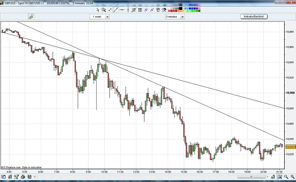This screenshot has width=296, height=182.
Task: Select the dotted blue line tool
Action: click(152, 10)
